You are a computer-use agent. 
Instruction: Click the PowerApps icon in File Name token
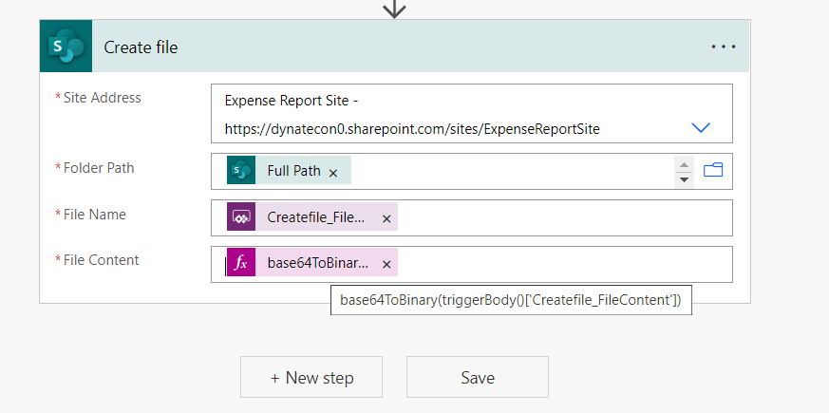click(x=241, y=217)
